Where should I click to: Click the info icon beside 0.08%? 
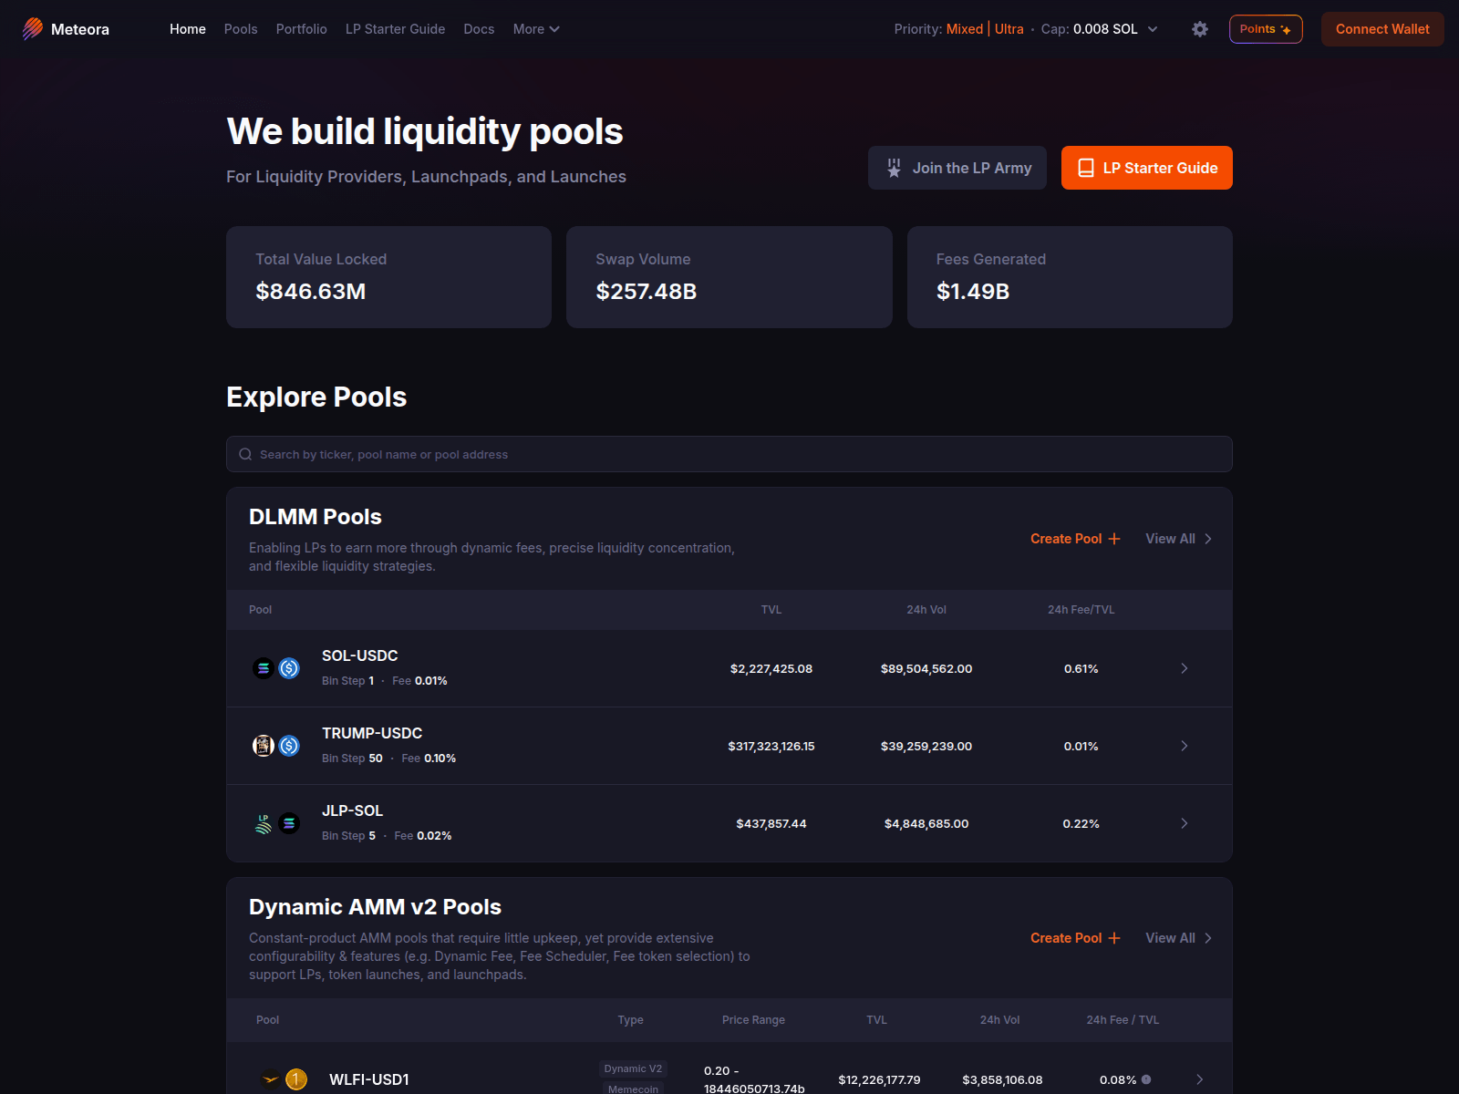coord(1146,1079)
